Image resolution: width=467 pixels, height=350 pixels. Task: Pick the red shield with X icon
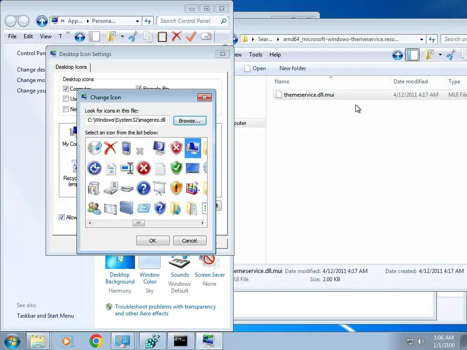pos(176,148)
